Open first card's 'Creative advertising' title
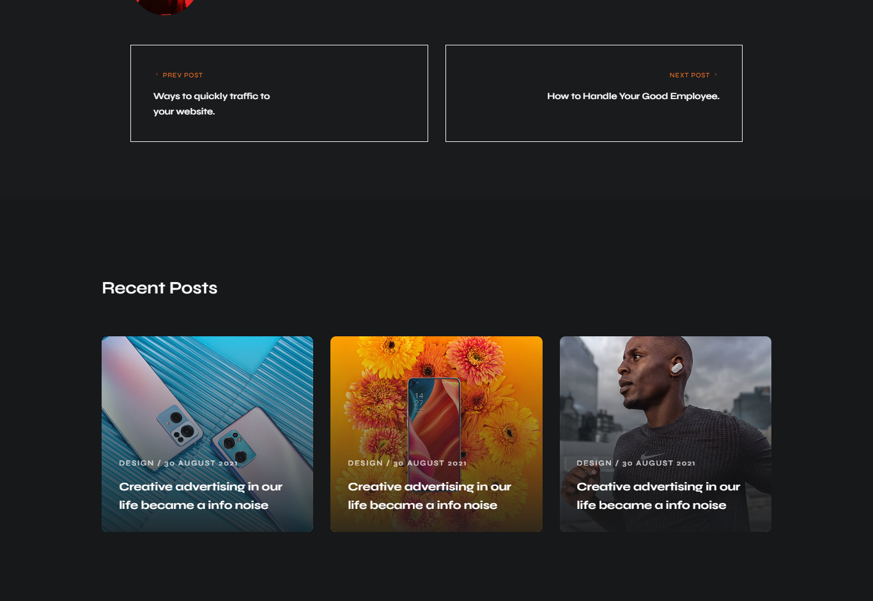This screenshot has height=601, width=873. click(201, 496)
